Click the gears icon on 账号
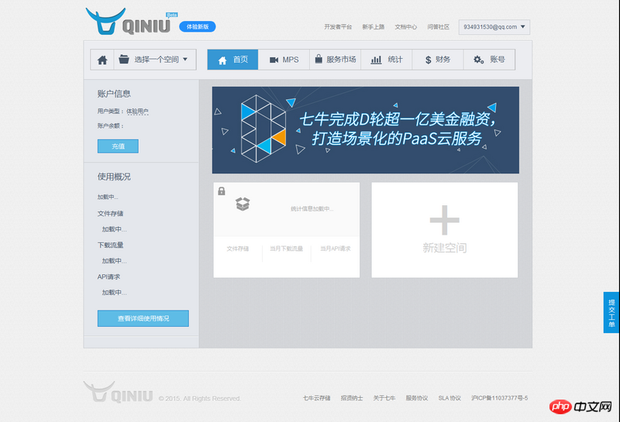 [478, 60]
